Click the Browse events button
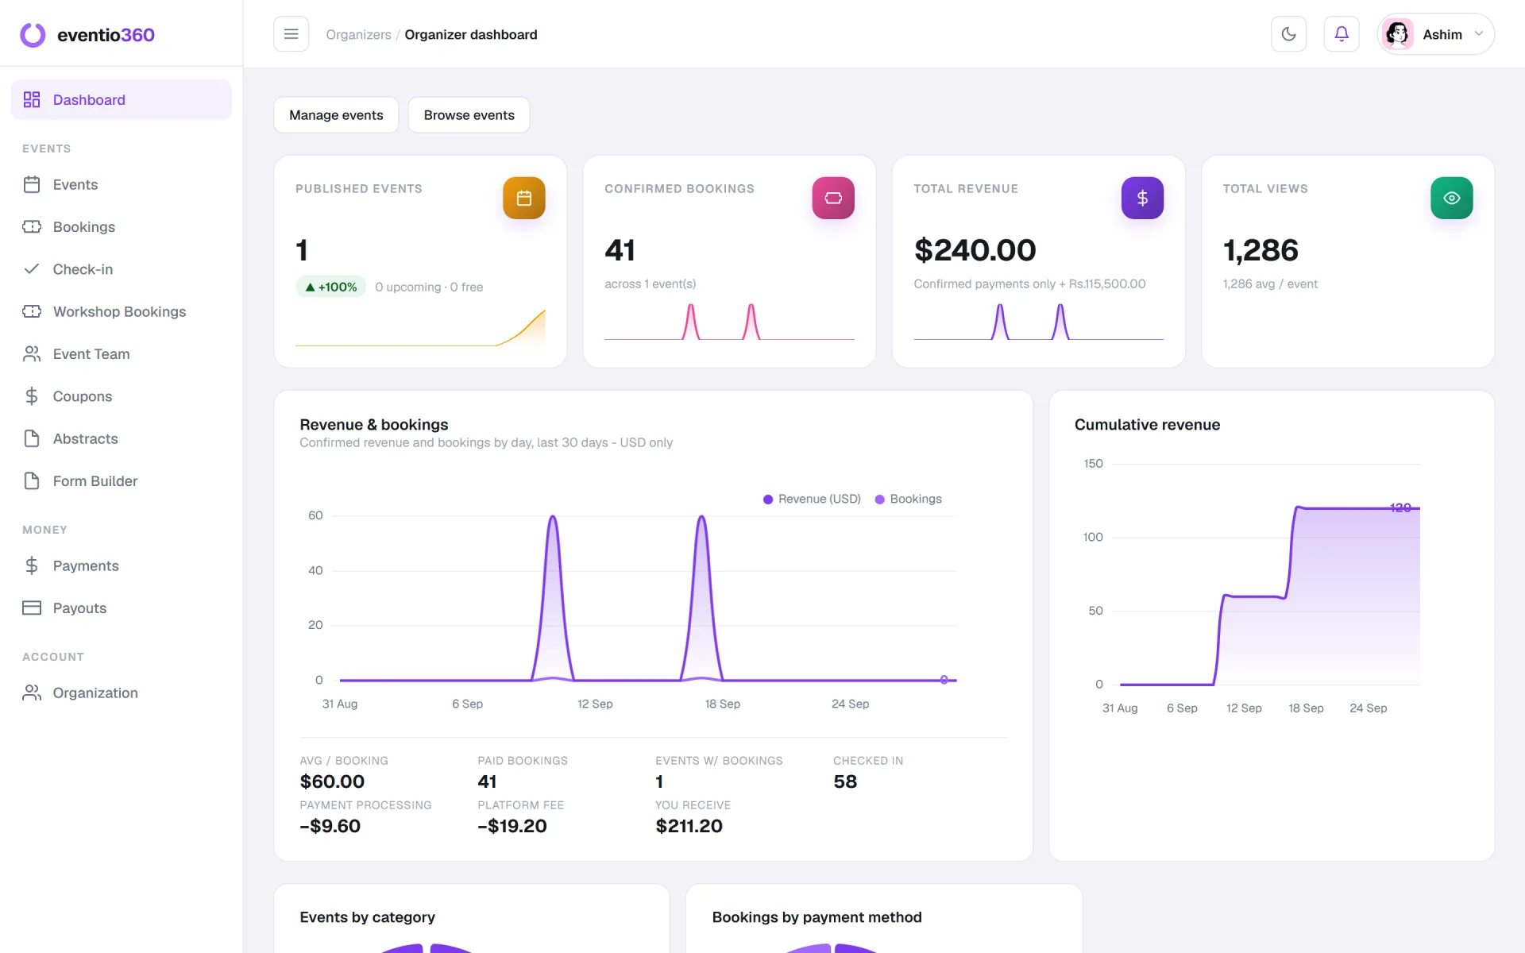Image resolution: width=1525 pixels, height=953 pixels. click(x=469, y=115)
